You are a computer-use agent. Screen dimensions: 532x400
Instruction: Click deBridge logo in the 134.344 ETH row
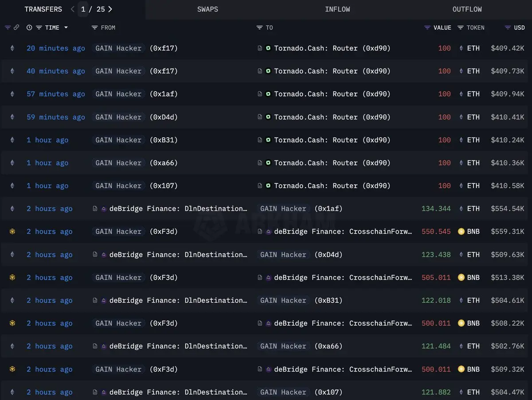[x=104, y=208]
